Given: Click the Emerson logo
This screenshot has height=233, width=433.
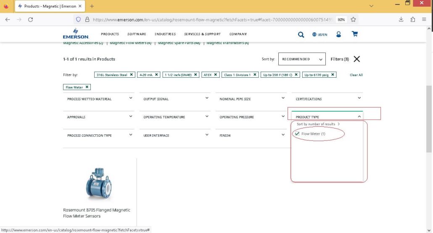Looking at the screenshot, I should pos(76,34).
